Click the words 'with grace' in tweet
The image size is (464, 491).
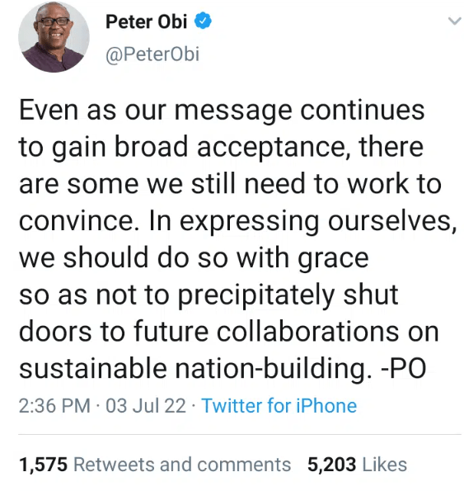[302, 258]
